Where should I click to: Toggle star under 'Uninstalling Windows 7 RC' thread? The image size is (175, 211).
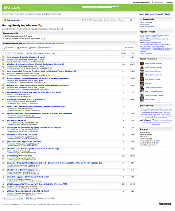(x=3, y=158)
